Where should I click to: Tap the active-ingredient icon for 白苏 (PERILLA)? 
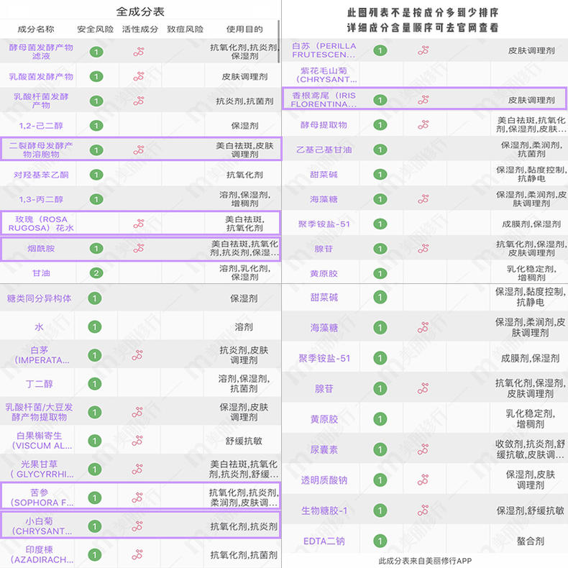tap(423, 50)
